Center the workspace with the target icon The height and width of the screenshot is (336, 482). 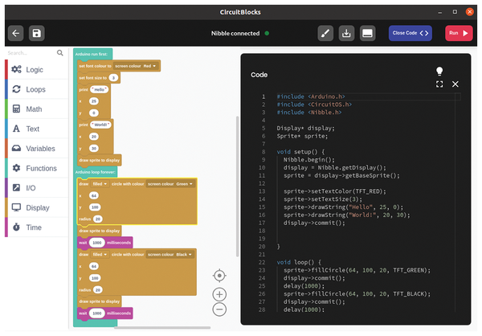[219, 276]
